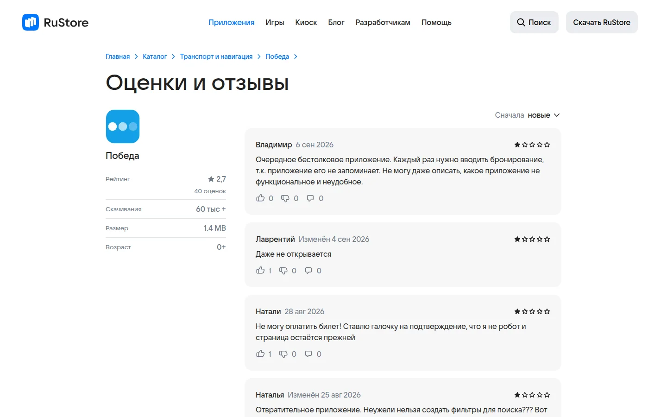
Task: Click the Возраст label
Action: [x=118, y=247]
